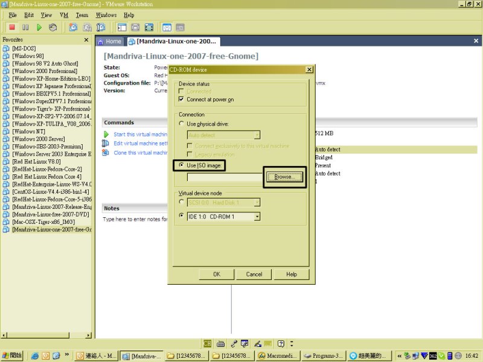Image resolution: width=483 pixels, height=362 pixels.
Task: Toggle Connect exclusively to this virtual machine checkbox
Action: coord(190,145)
